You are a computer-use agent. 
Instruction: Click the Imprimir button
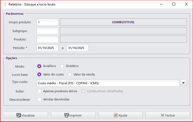coord(73,115)
